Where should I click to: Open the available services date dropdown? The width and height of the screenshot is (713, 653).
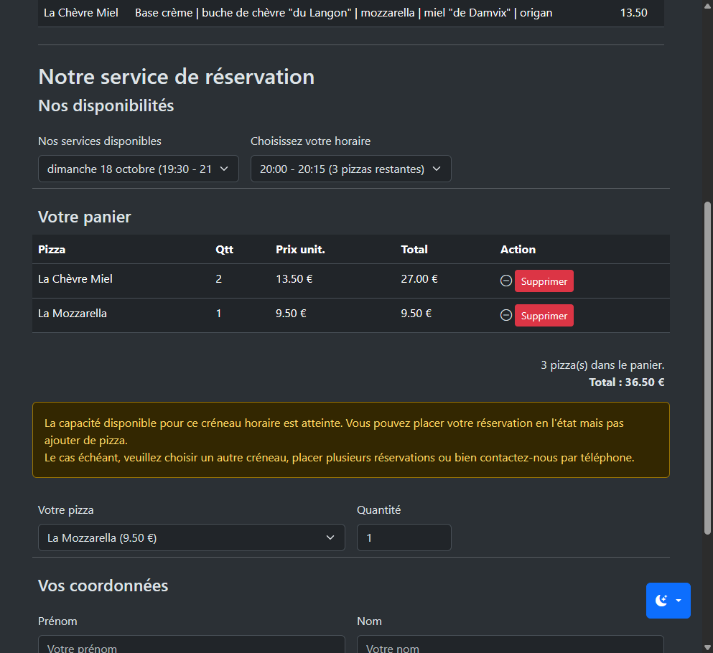click(139, 169)
